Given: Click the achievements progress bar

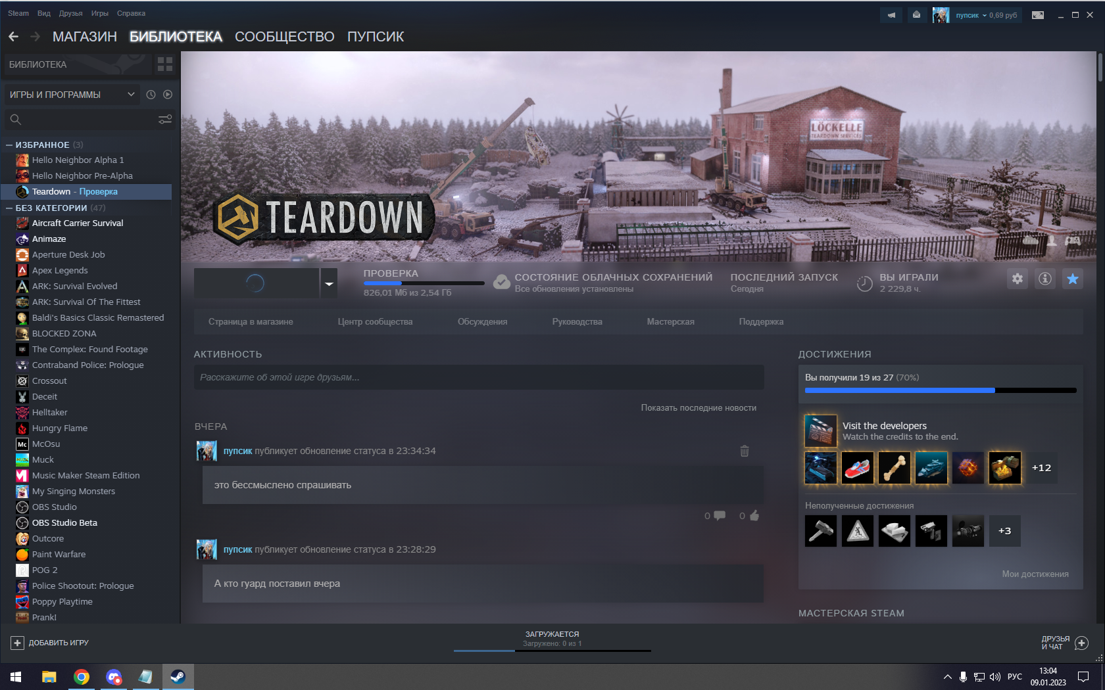Looking at the screenshot, I should click(941, 390).
